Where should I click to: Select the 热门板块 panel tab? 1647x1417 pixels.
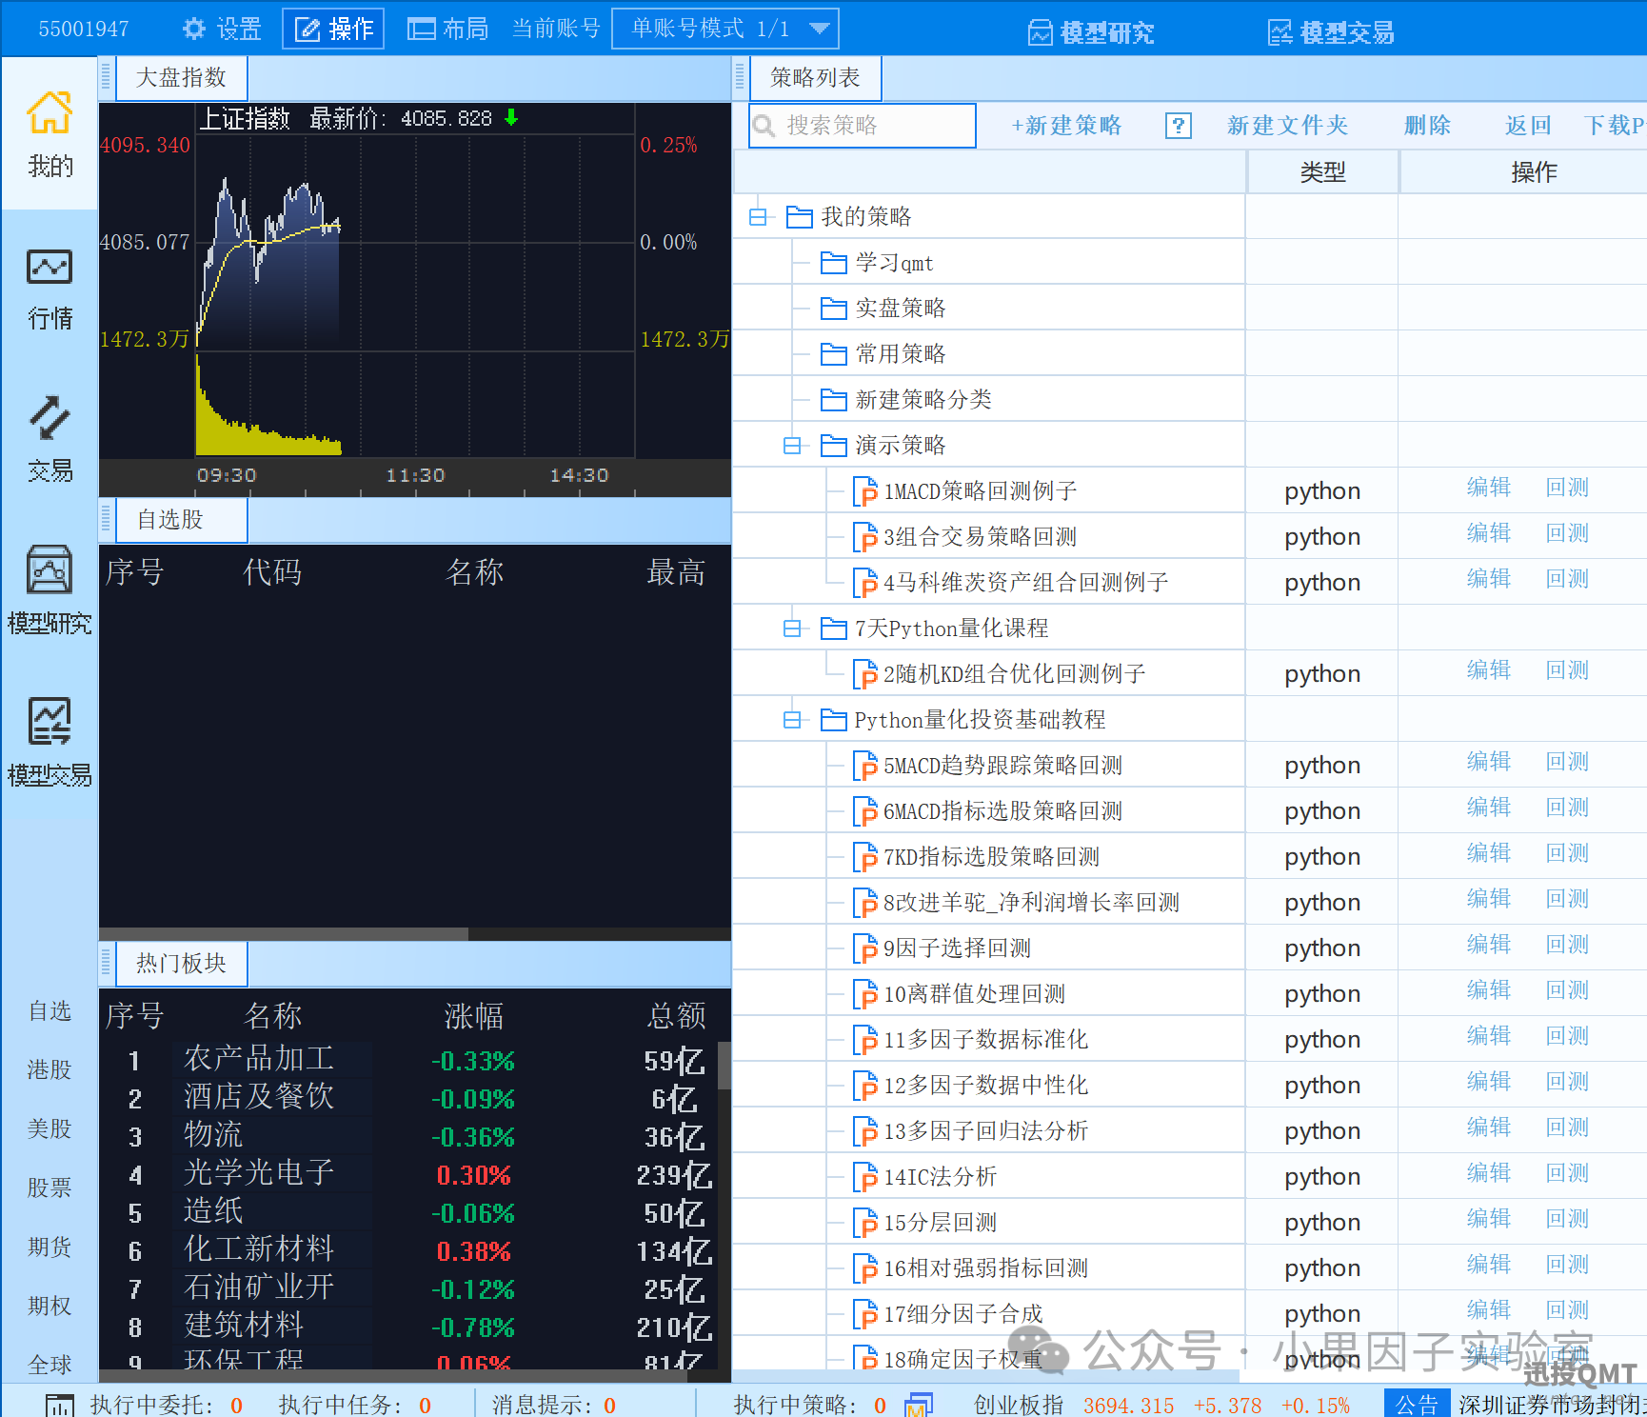click(181, 964)
